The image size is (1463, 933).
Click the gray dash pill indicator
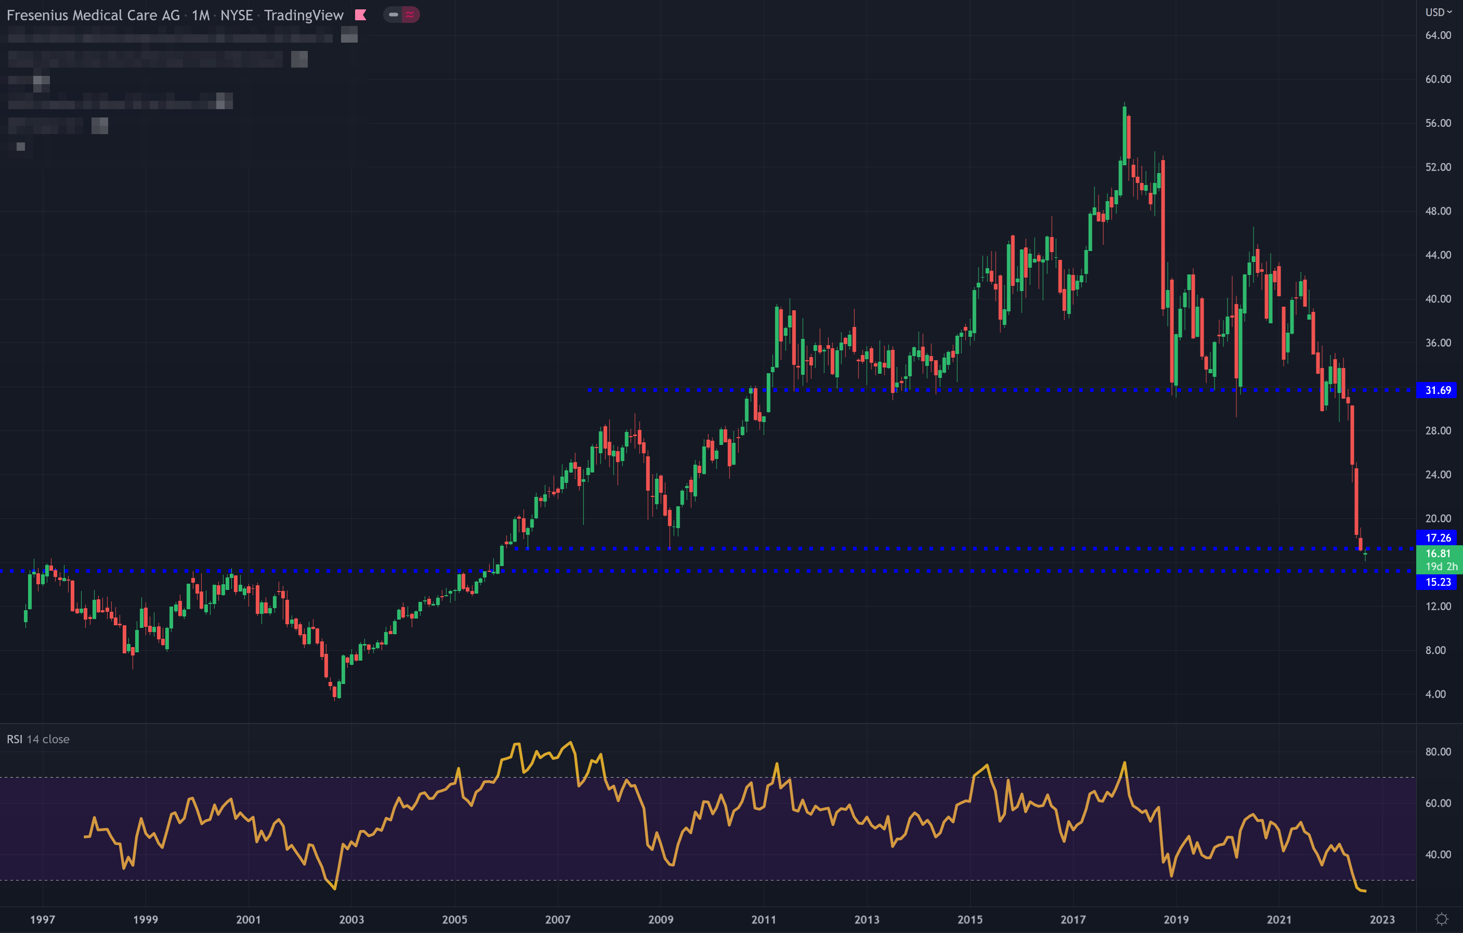pos(393,15)
